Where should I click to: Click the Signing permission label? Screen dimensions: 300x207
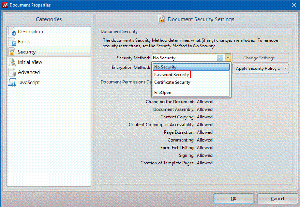pyautogui.click(x=187, y=155)
